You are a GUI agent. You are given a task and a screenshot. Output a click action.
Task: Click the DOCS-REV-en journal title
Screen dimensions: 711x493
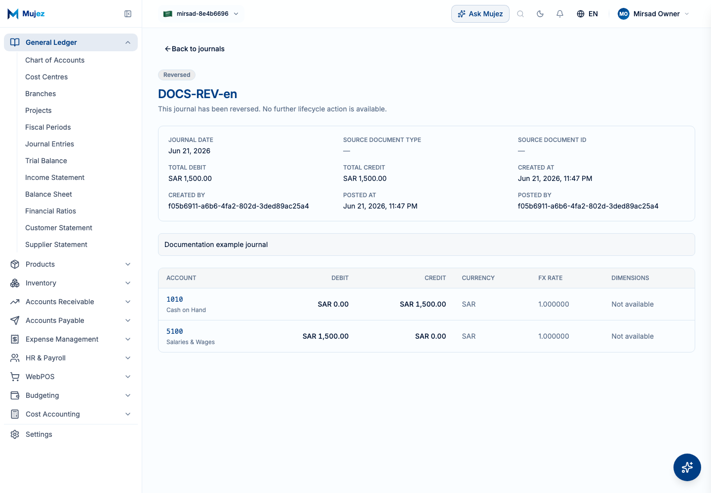click(x=197, y=94)
